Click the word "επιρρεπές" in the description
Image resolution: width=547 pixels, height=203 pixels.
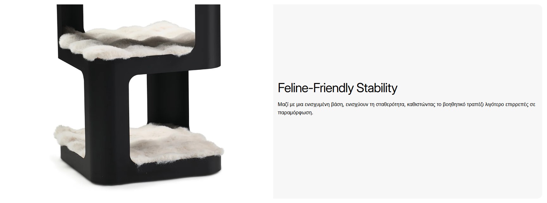517,104
